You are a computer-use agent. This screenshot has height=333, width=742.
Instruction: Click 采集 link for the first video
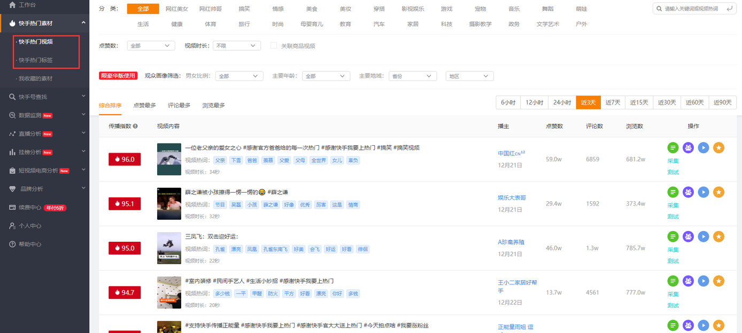tap(673, 161)
